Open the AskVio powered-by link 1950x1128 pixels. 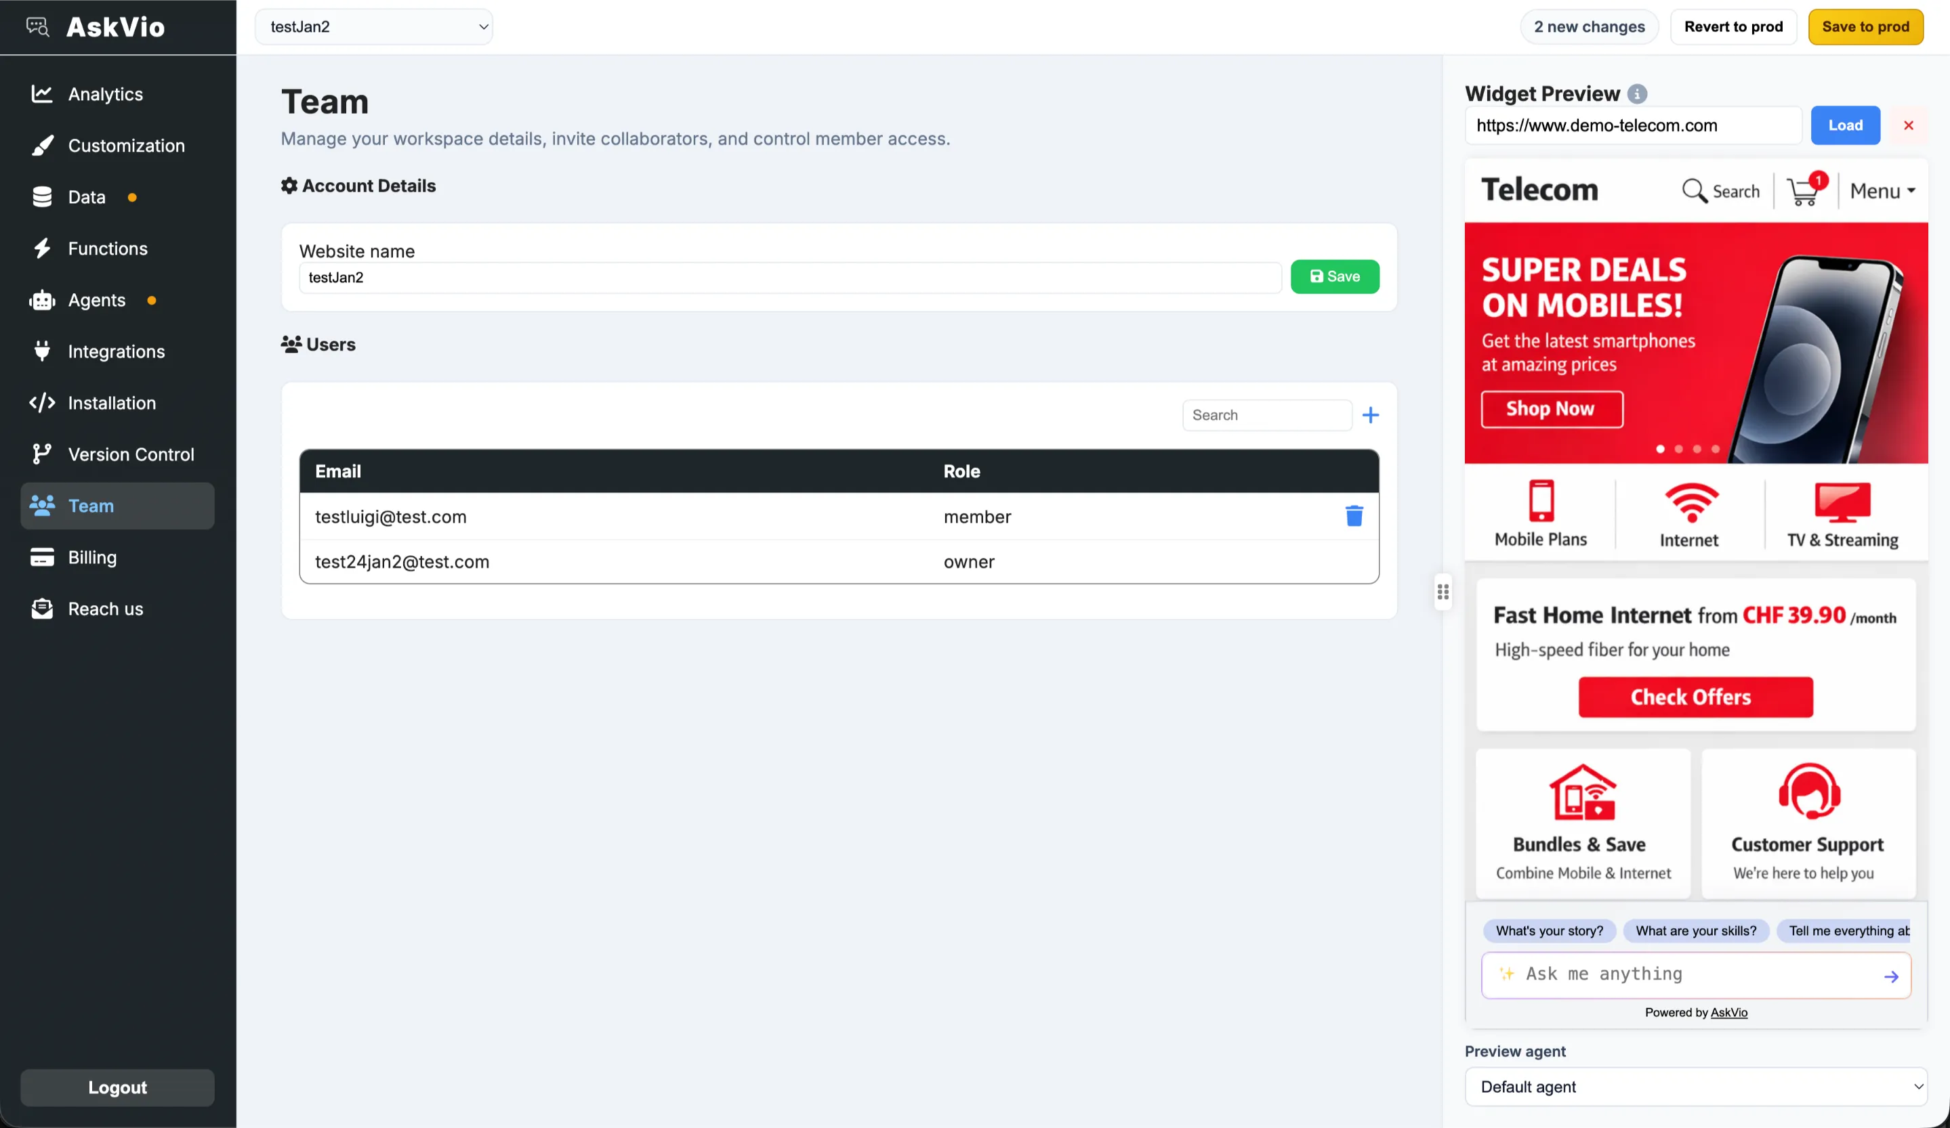click(x=1728, y=1012)
